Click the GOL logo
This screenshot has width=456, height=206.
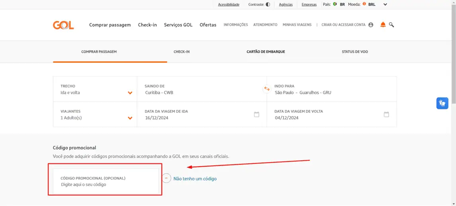click(x=63, y=25)
